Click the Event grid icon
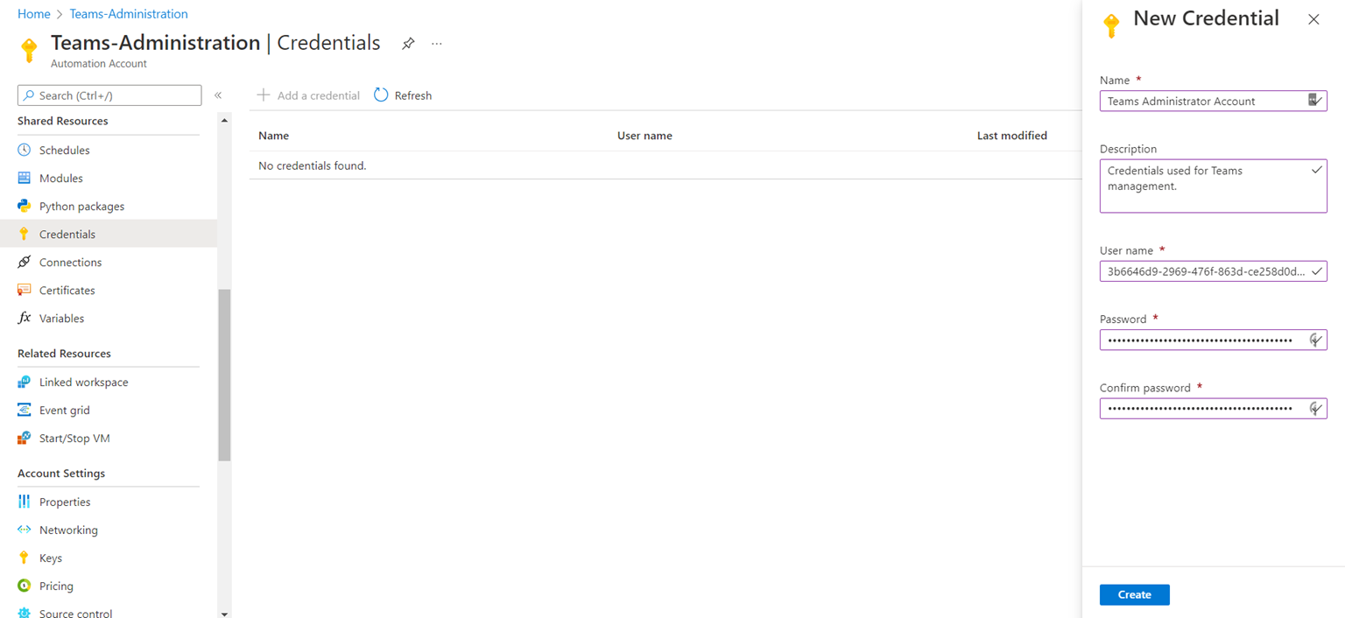The image size is (1345, 618). pyautogui.click(x=25, y=411)
